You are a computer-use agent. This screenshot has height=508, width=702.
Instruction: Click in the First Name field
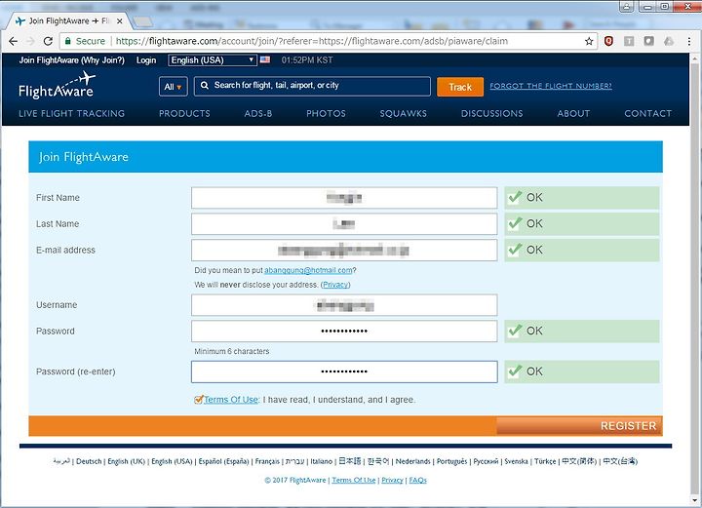coord(344,198)
